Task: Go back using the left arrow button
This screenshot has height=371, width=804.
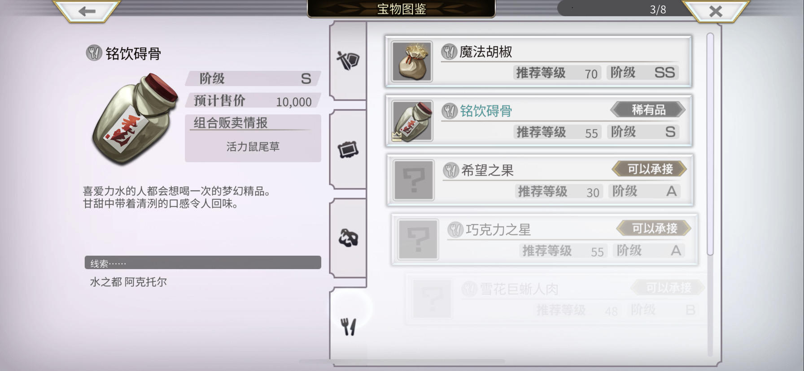Action: [87, 11]
